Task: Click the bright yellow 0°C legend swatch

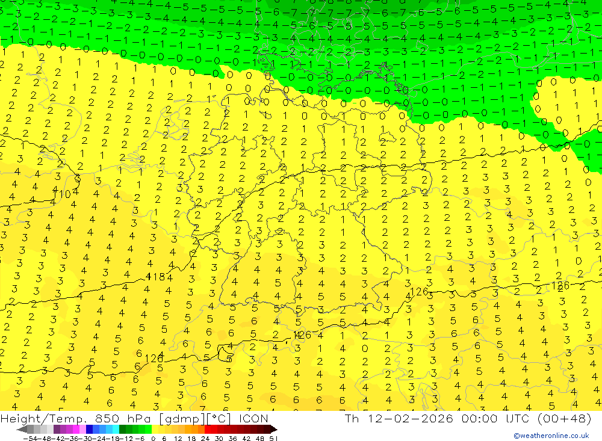Action: tap(155, 429)
